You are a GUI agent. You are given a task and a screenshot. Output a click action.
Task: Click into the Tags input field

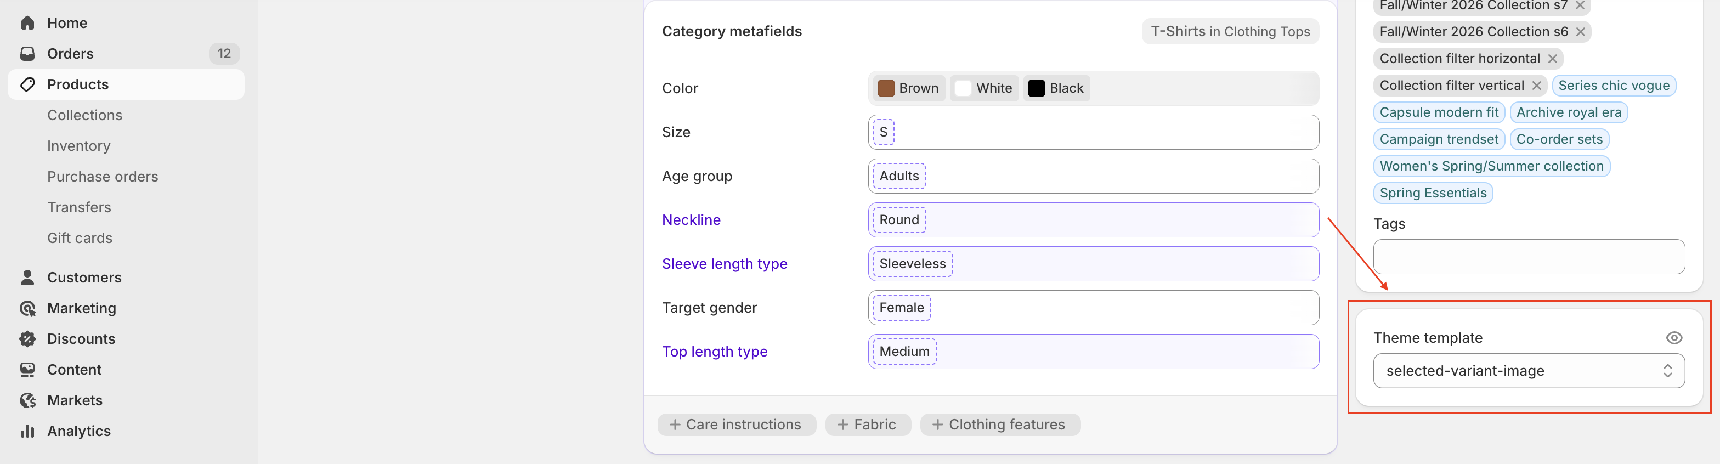click(1529, 256)
